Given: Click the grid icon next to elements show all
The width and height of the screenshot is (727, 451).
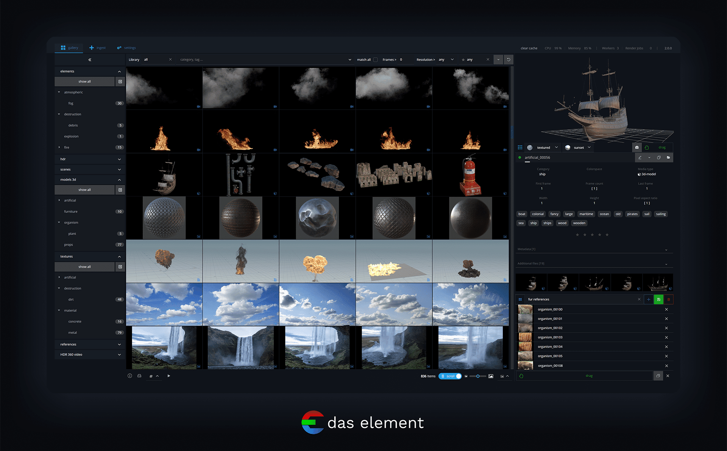Looking at the screenshot, I should click(120, 81).
